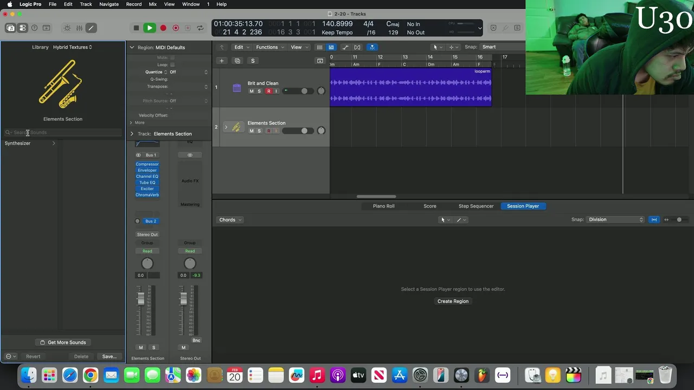Switch to the Step Sequencer tab
694x390 pixels.
tap(476, 206)
